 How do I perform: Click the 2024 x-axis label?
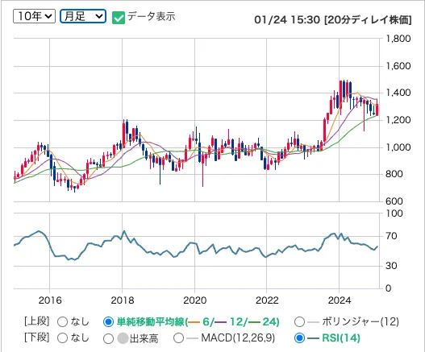pyautogui.click(x=340, y=300)
